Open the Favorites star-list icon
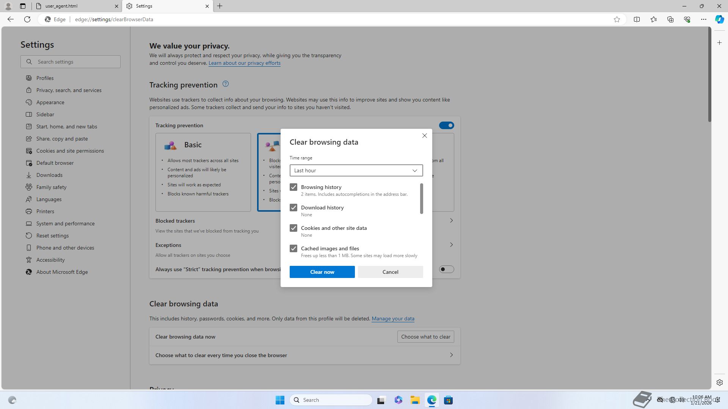This screenshot has width=728, height=409. [653, 19]
